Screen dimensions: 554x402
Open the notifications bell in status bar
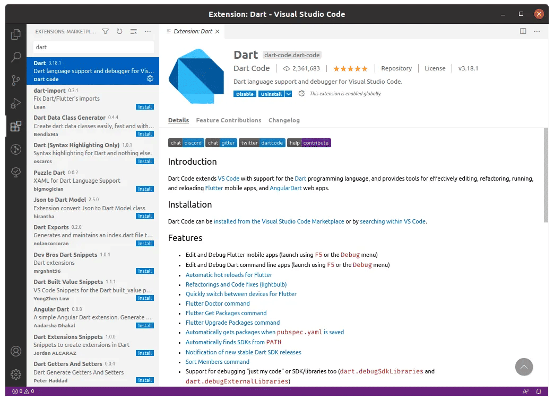pos(539,391)
